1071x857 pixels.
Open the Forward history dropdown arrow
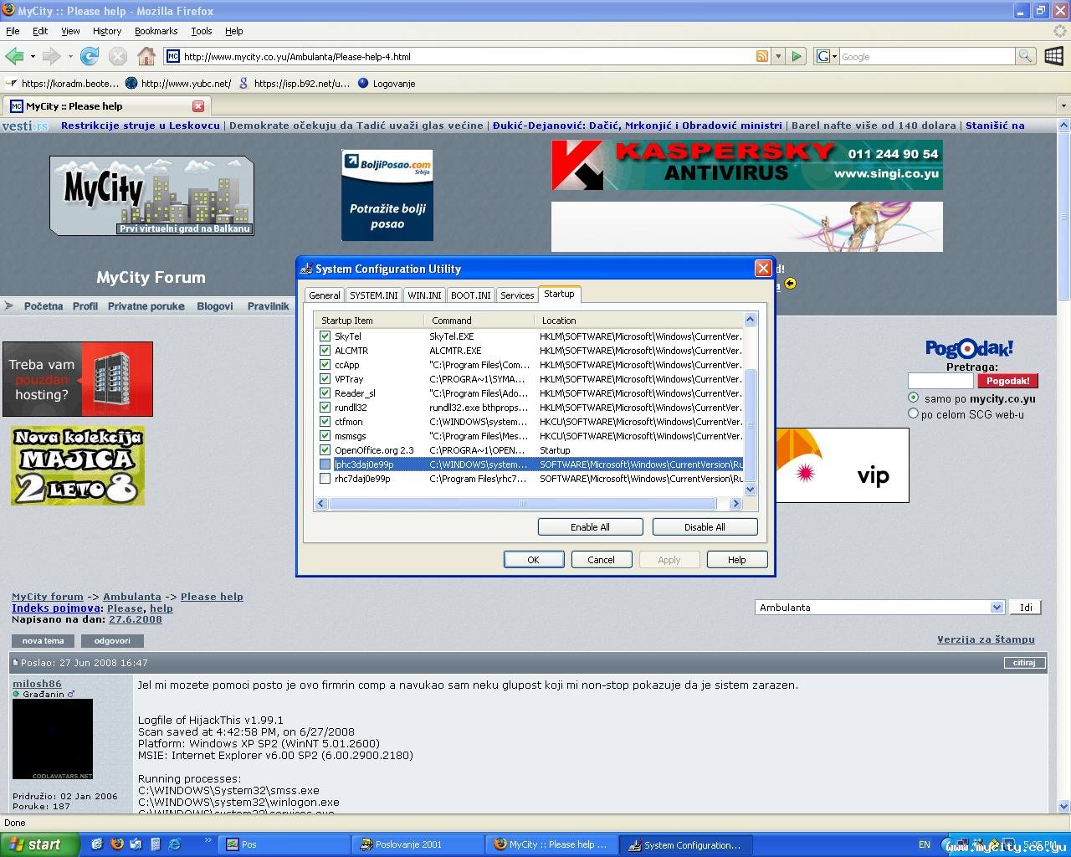click(x=70, y=57)
